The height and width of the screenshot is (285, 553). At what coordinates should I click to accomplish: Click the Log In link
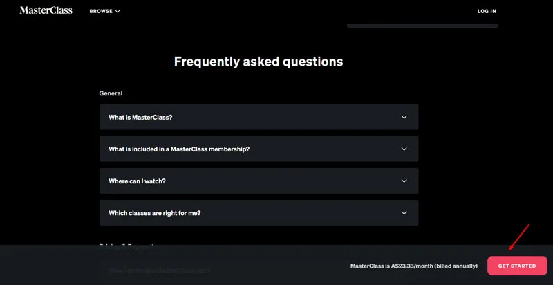click(487, 11)
